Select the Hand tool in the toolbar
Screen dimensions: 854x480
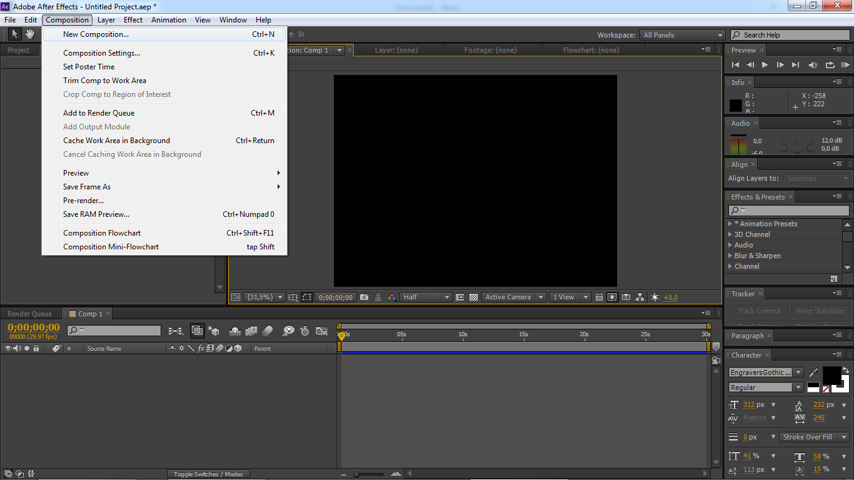pyautogui.click(x=29, y=34)
